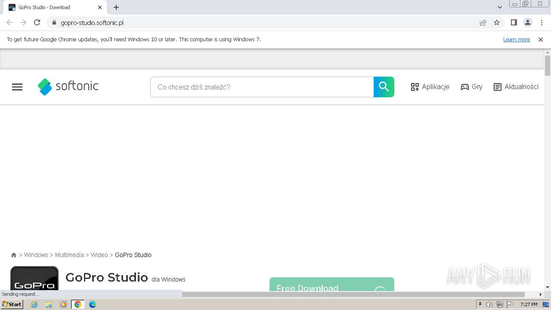
Task: Open the tab search dropdown arrow
Action: click(500, 7)
